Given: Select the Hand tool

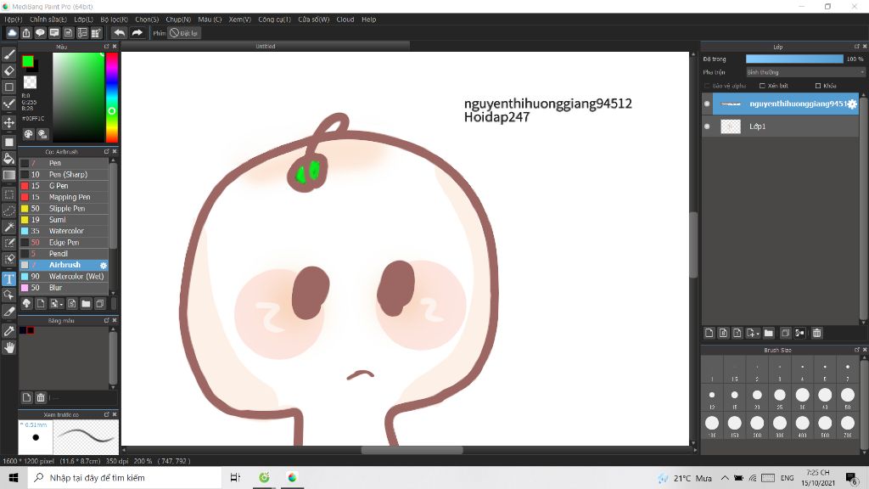Looking at the screenshot, I should pyautogui.click(x=8, y=347).
